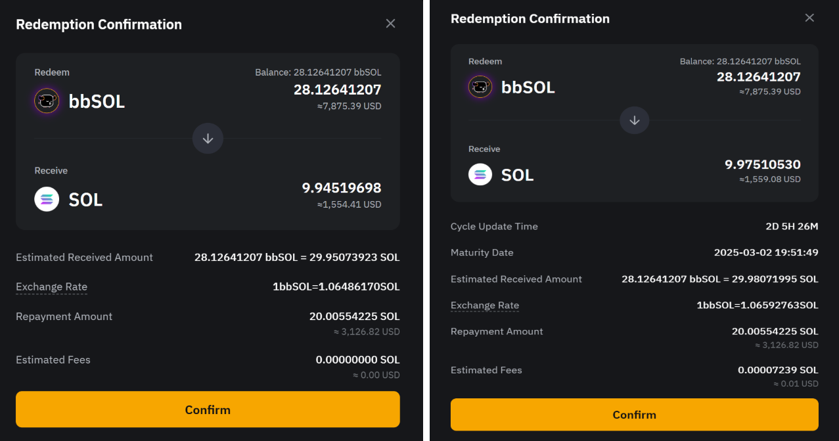Image resolution: width=839 pixels, height=441 pixels.
Task: Close the right Redemption Confirmation dialog
Action: (809, 18)
